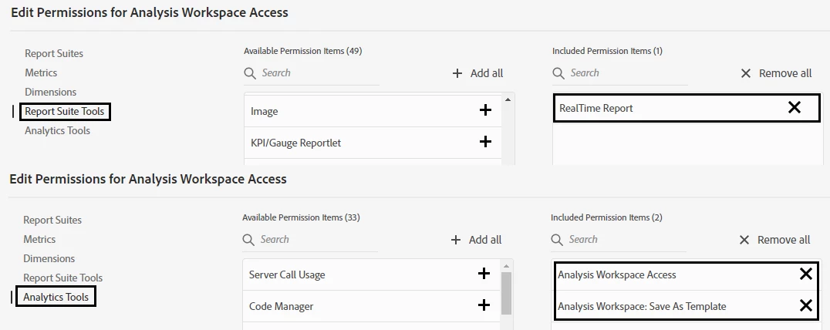Remove the RealTime Report permission item

tap(794, 107)
